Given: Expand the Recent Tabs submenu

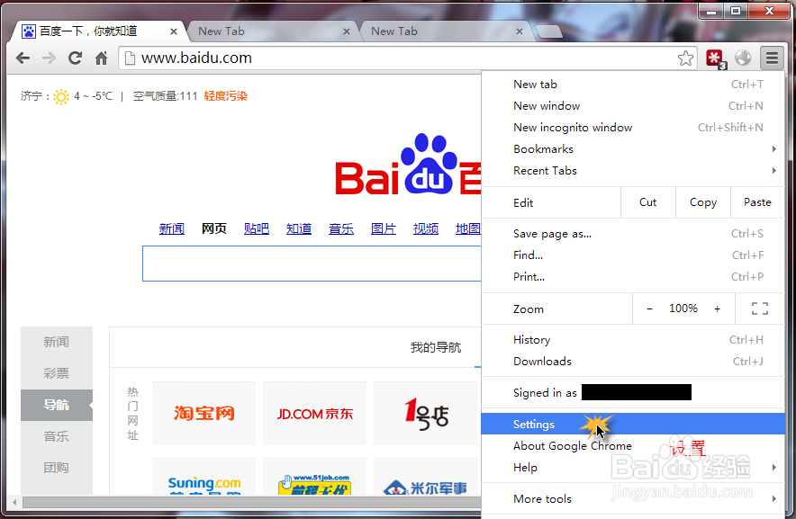Looking at the screenshot, I should coord(632,171).
